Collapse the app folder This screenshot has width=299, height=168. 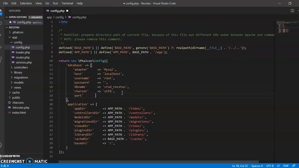[10, 37]
